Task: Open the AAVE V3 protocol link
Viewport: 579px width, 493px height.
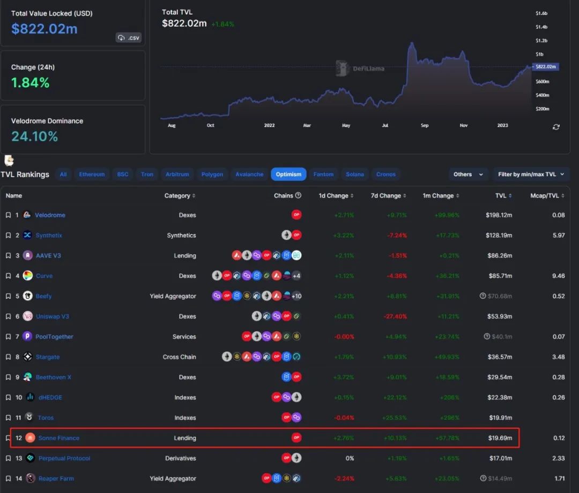Action: [48, 255]
